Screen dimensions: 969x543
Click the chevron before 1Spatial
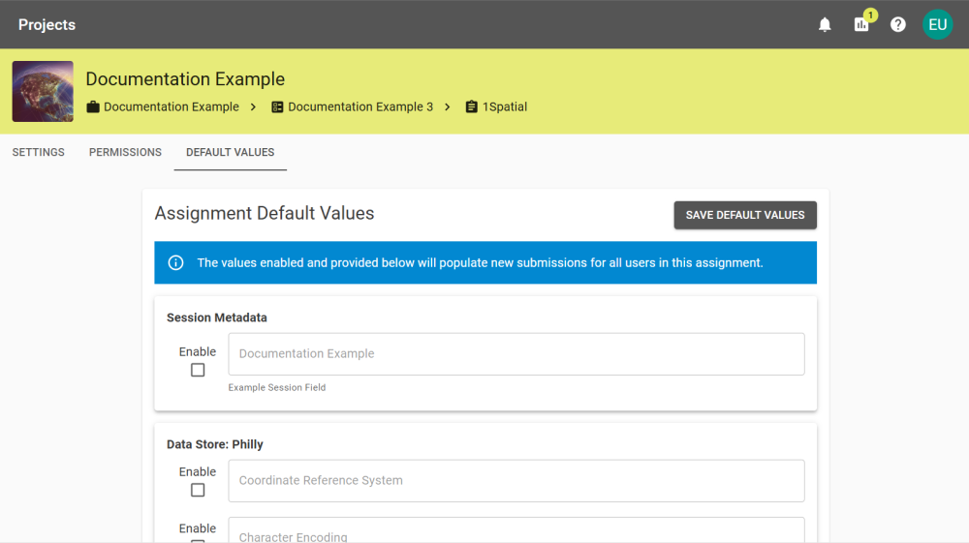[448, 106]
